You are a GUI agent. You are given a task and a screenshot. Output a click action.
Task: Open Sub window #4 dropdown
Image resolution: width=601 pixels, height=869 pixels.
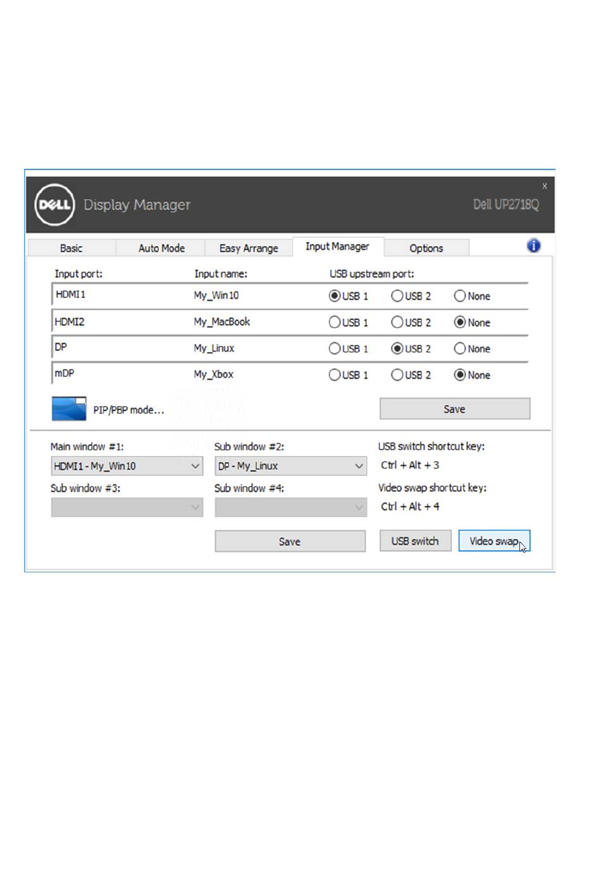[x=359, y=507]
